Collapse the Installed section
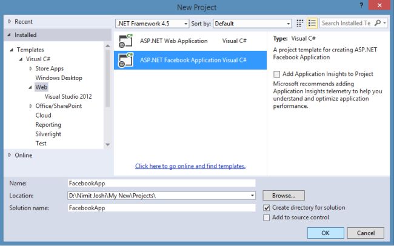 tap(9, 35)
